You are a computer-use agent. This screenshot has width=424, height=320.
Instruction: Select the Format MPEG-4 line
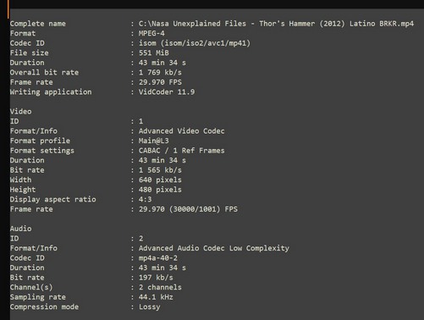coord(87,33)
